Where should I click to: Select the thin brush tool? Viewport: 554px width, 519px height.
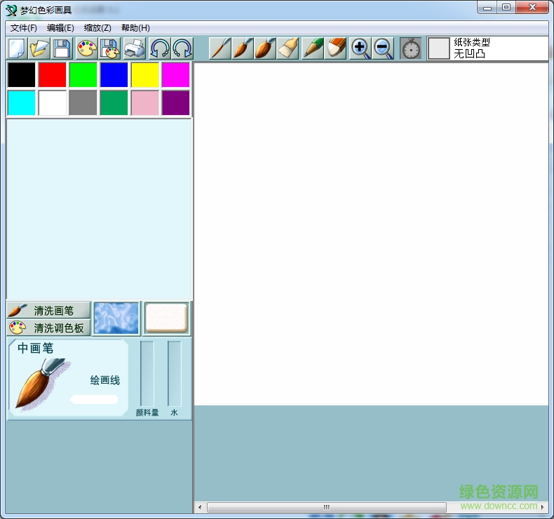click(x=220, y=48)
